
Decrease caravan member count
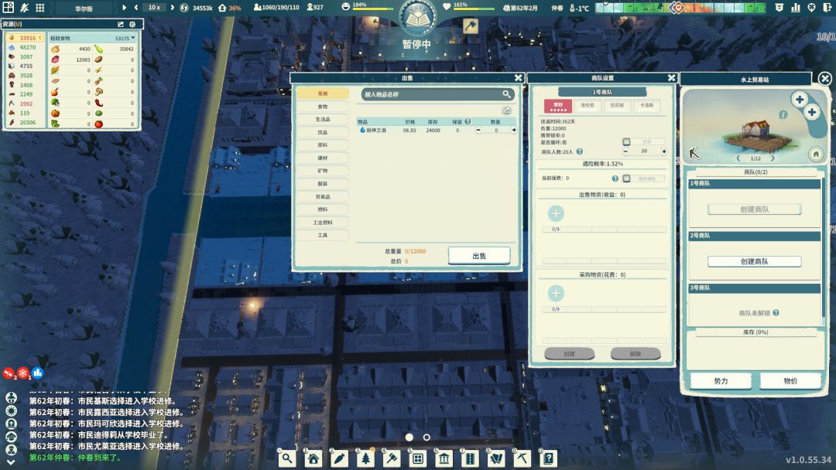pyautogui.click(x=625, y=152)
